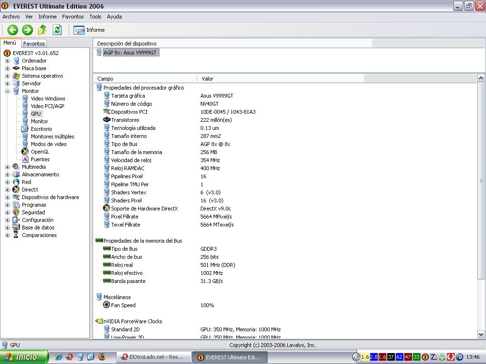Expand the Multimedia tree node
Screen dimensions: 486x364
point(7,167)
